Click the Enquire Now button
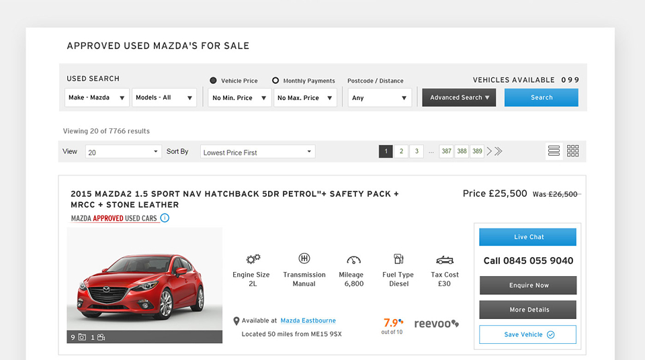 click(x=528, y=285)
